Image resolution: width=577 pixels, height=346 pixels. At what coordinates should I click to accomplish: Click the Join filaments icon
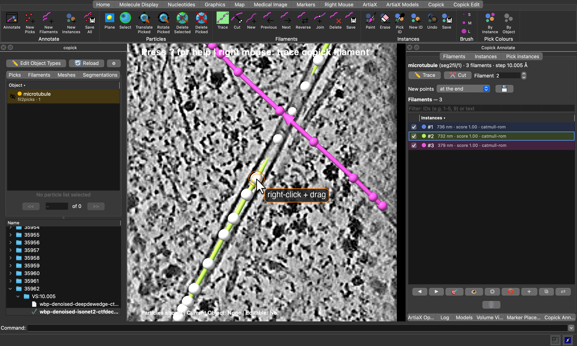[x=320, y=18]
